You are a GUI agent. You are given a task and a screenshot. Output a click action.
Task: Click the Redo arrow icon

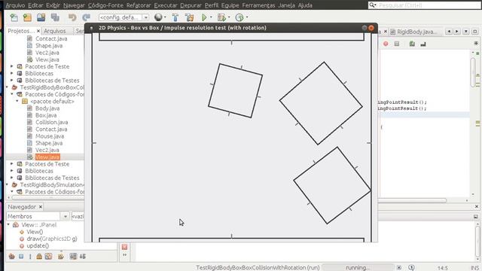[x=87, y=17]
